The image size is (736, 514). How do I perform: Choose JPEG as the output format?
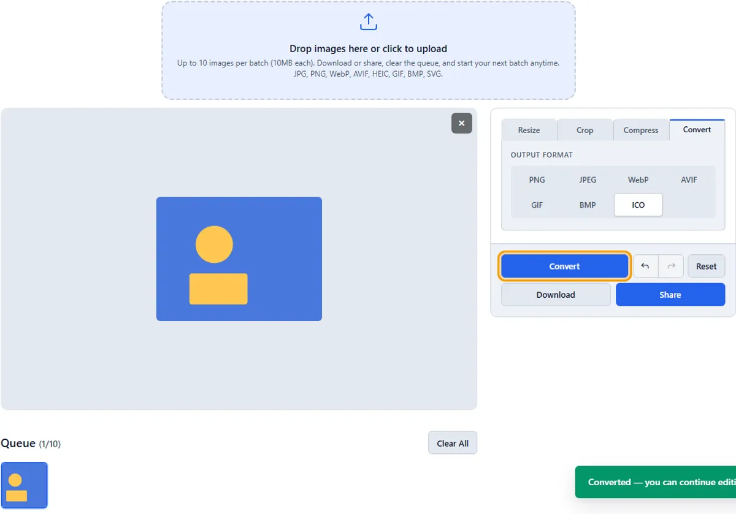coord(588,180)
